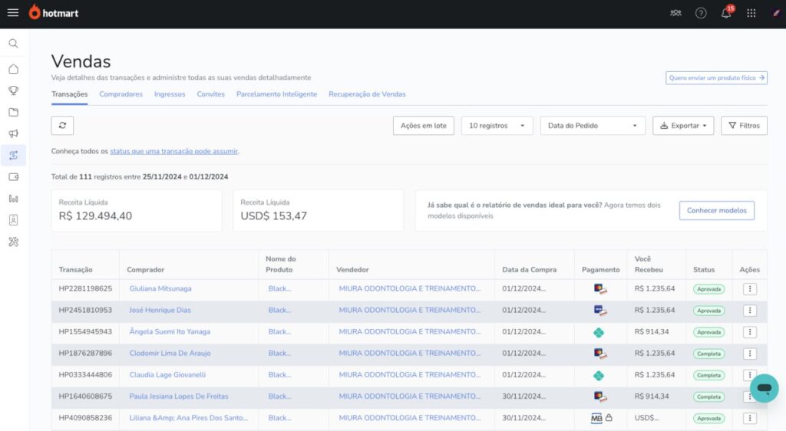
Task: Switch to the Ingressos tab
Action: (x=170, y=94)
